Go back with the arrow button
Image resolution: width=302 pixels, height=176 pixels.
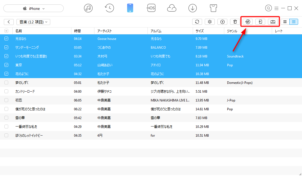coord(9,22)
